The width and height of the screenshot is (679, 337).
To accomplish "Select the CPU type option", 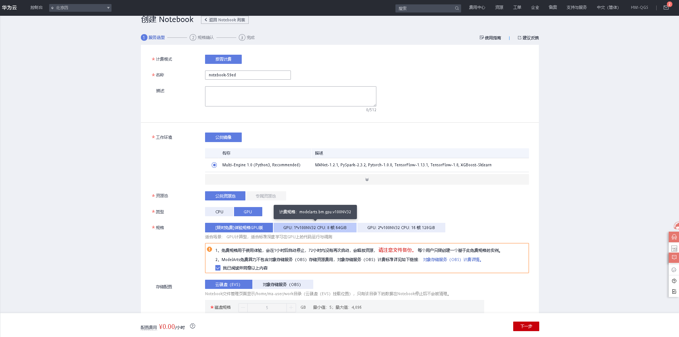I will [x=219, y=212].
